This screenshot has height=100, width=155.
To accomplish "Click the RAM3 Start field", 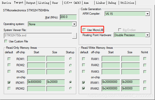I will (x=111, y=72).
